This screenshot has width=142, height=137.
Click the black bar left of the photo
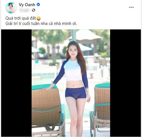pyautogui.click(x=16, y=83)
